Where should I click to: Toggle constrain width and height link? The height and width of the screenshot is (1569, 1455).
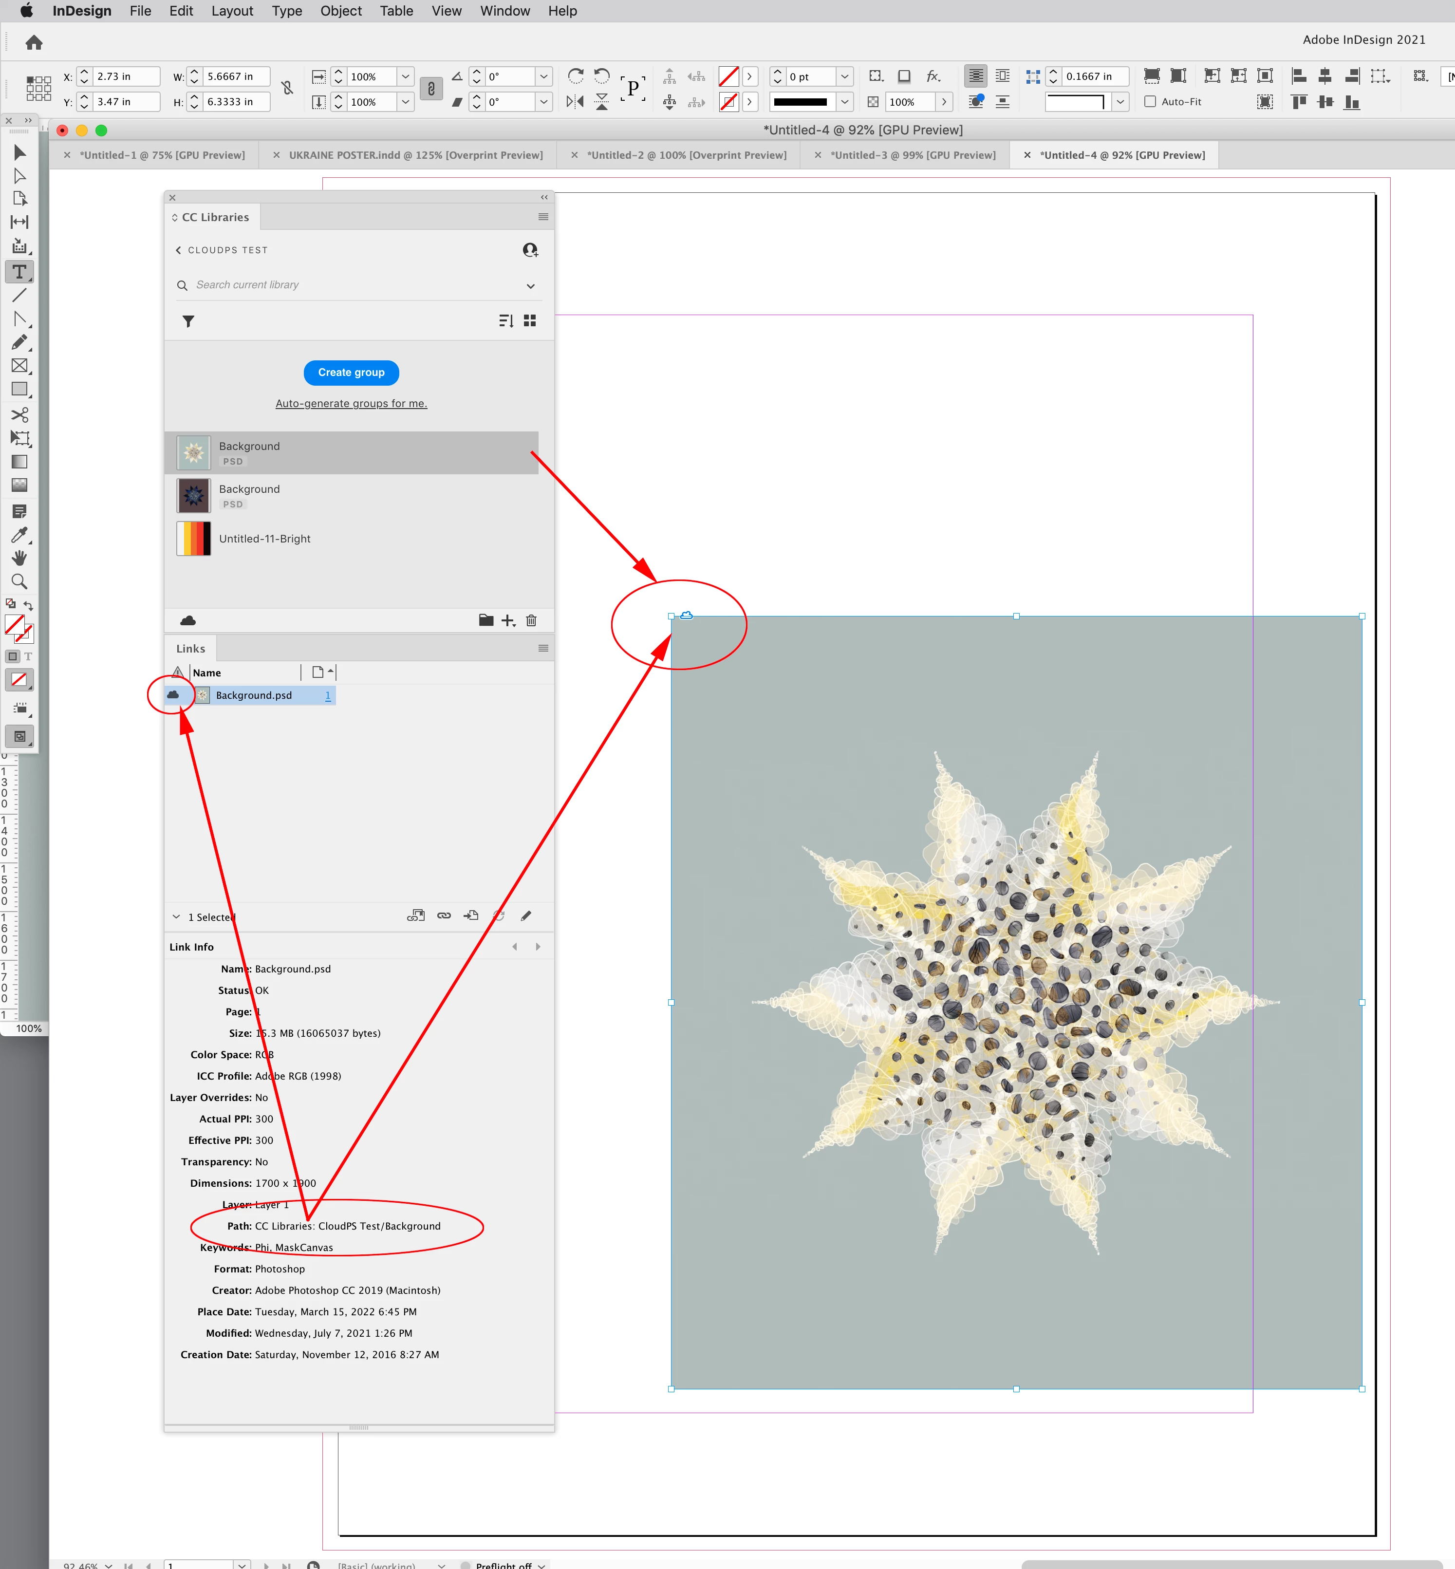point(287,89)
